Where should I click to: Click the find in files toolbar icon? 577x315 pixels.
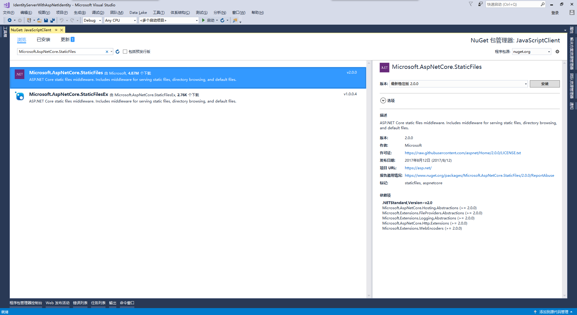[x=235, y=20]
